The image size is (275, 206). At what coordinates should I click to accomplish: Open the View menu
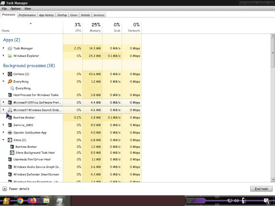[28, 9]
